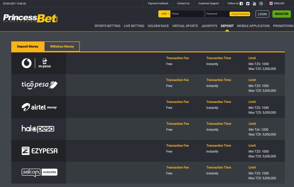Switch to Deposit Money tab
Viewport: 294px width, 187px height.
click(x=28, y=46)
